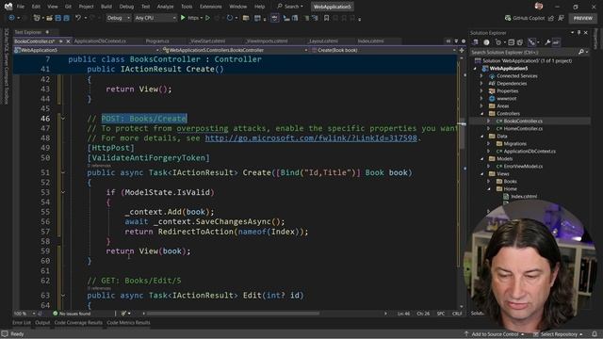Image resolution: width=603 pixels, height=339 pixels.
Task: Click the user account avatar icon
Action: [538, 7]
